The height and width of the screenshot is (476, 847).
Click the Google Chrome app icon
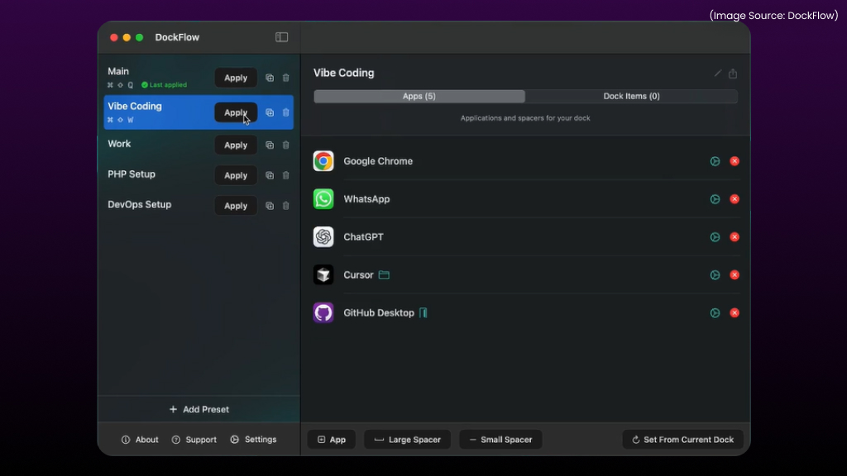(x=323, y=161)
